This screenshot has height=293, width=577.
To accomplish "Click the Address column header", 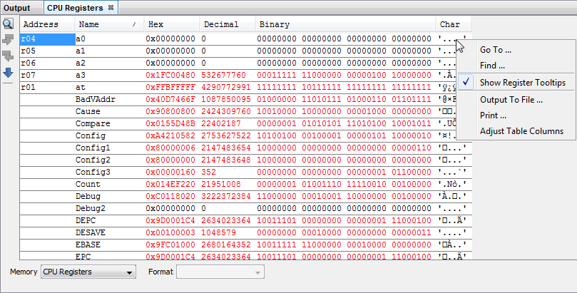I will (46, 25).
